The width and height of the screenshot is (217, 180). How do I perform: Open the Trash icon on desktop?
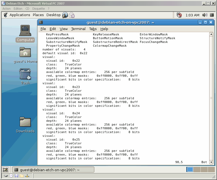pos(25,74)
